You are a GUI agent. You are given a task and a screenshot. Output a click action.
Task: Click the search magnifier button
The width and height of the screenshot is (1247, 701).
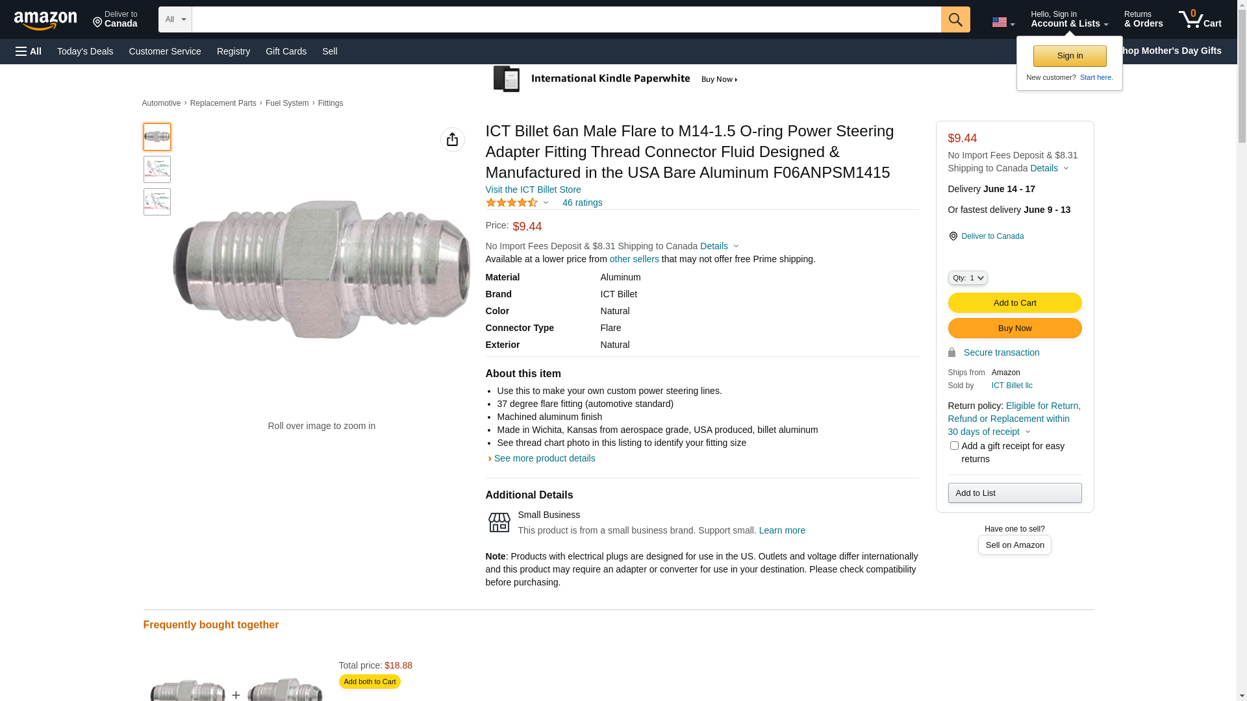[x=955, y=19]
